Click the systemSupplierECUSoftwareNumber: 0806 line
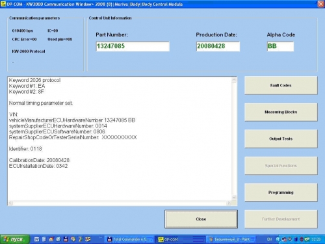Viewport: 325px width, 244px height. 57,131
